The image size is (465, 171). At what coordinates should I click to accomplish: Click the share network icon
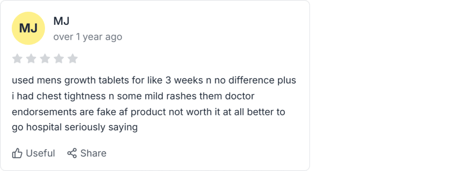(x=72, y=153)
